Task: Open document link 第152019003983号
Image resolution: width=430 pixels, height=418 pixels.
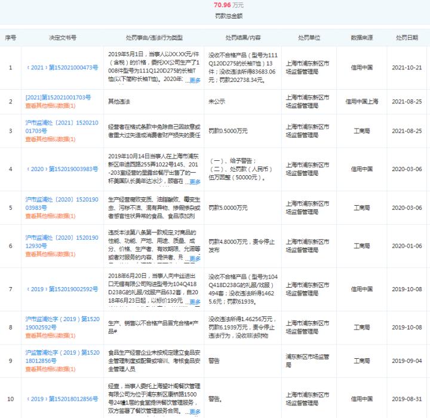Action: click(x=63, y=169)
